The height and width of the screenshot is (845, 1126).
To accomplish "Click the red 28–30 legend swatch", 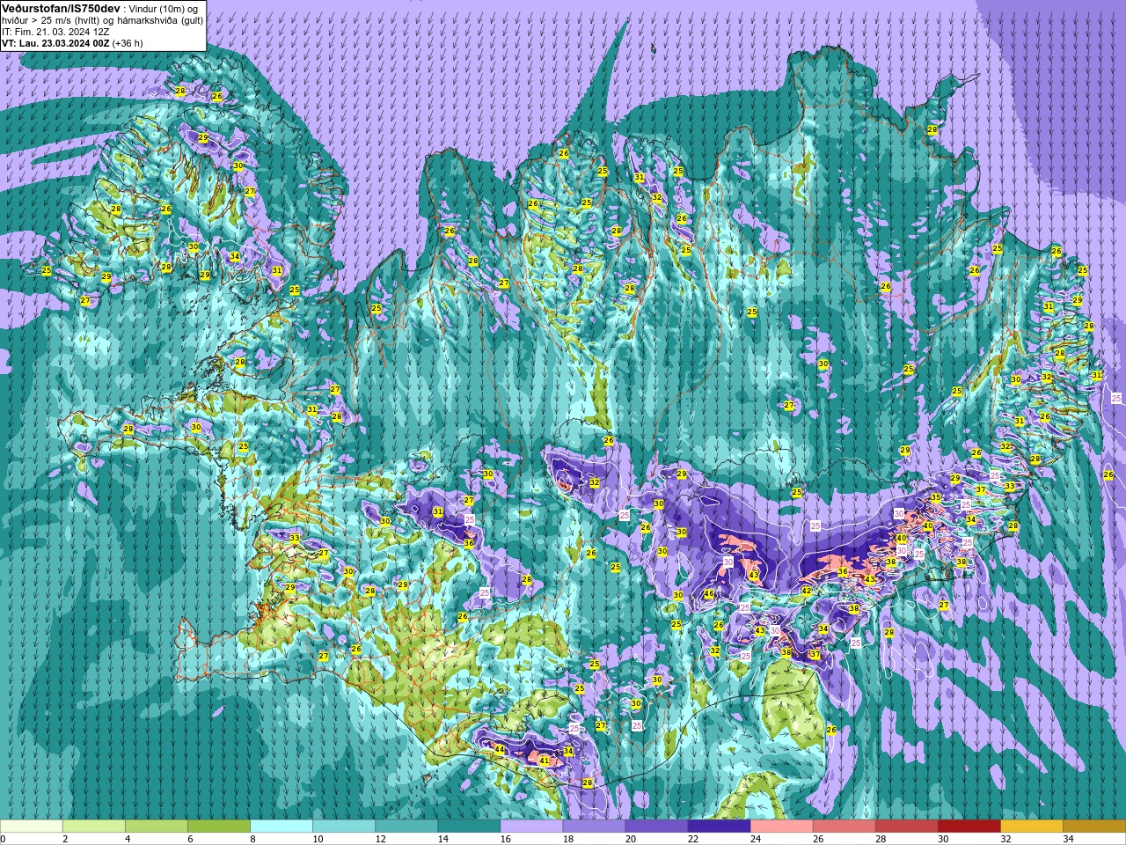I will click(906, 827).
